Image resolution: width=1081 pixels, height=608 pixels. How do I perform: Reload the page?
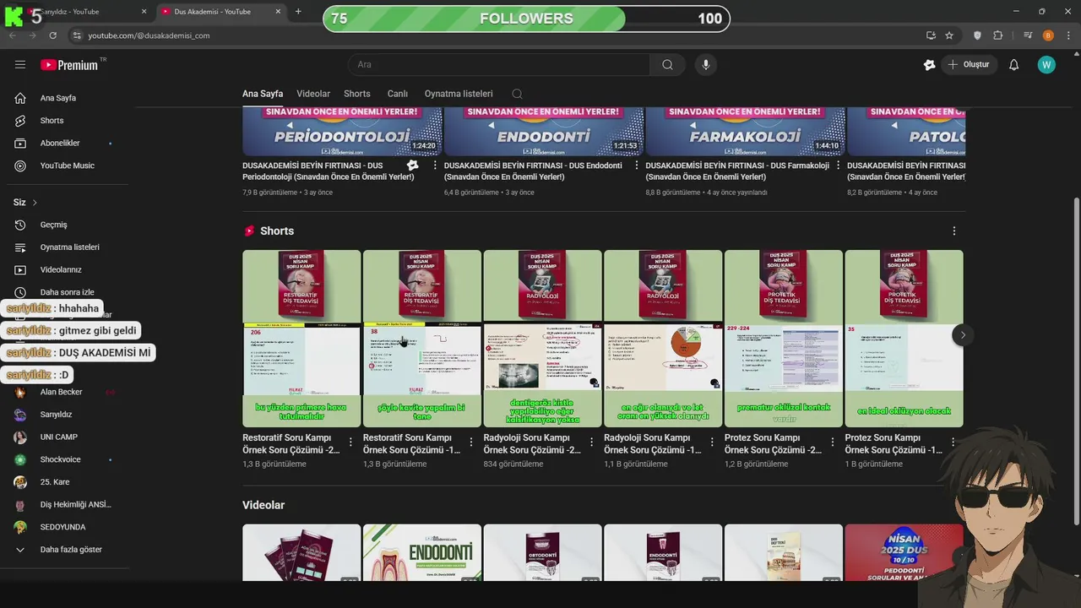52,35
